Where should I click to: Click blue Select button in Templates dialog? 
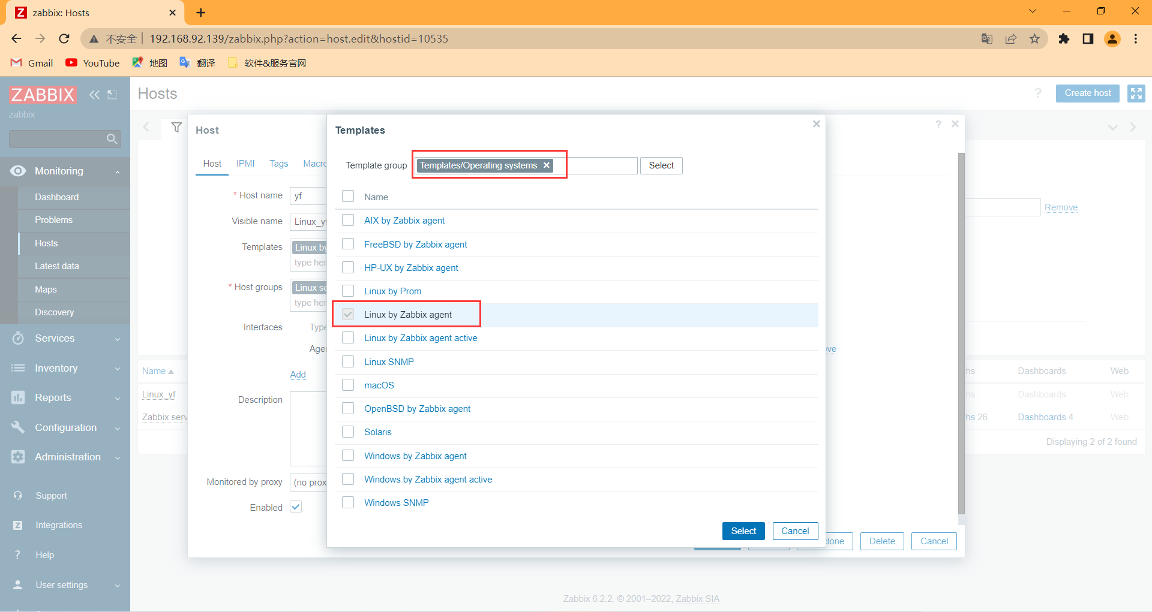[x=743, y=531]
